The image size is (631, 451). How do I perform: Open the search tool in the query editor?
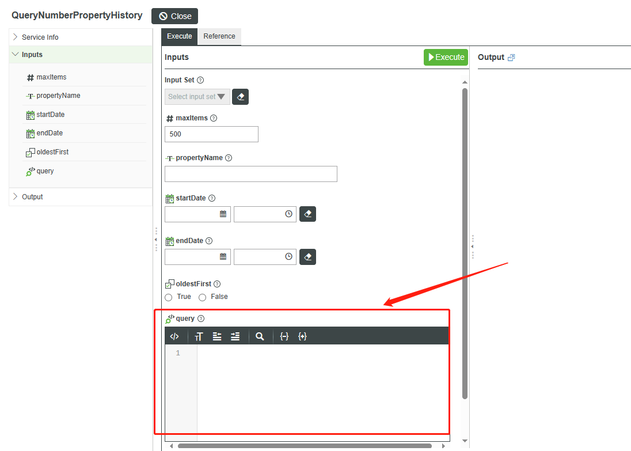260,336
